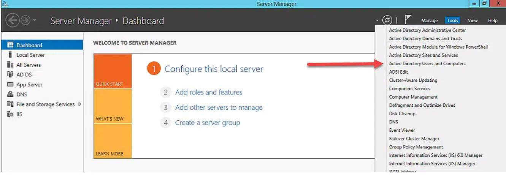506x175 pixels.
Task: Open the Manage menu
Action: (x=430, y=20)
